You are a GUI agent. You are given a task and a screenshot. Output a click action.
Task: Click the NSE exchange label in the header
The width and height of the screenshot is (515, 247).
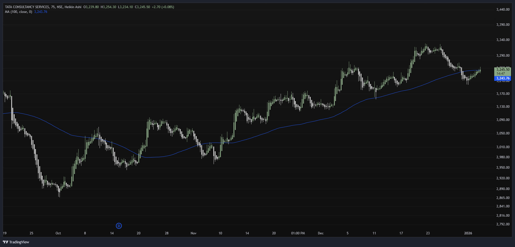pos(60,7)
